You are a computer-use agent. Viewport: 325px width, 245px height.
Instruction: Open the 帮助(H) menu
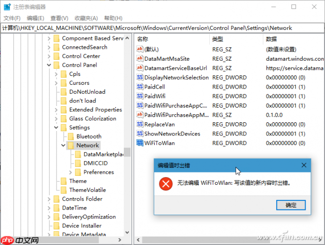click(x=113, y=18)
